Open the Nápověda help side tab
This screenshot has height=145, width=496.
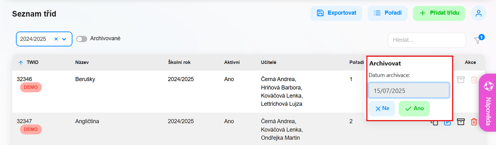[x=488, y=103]
